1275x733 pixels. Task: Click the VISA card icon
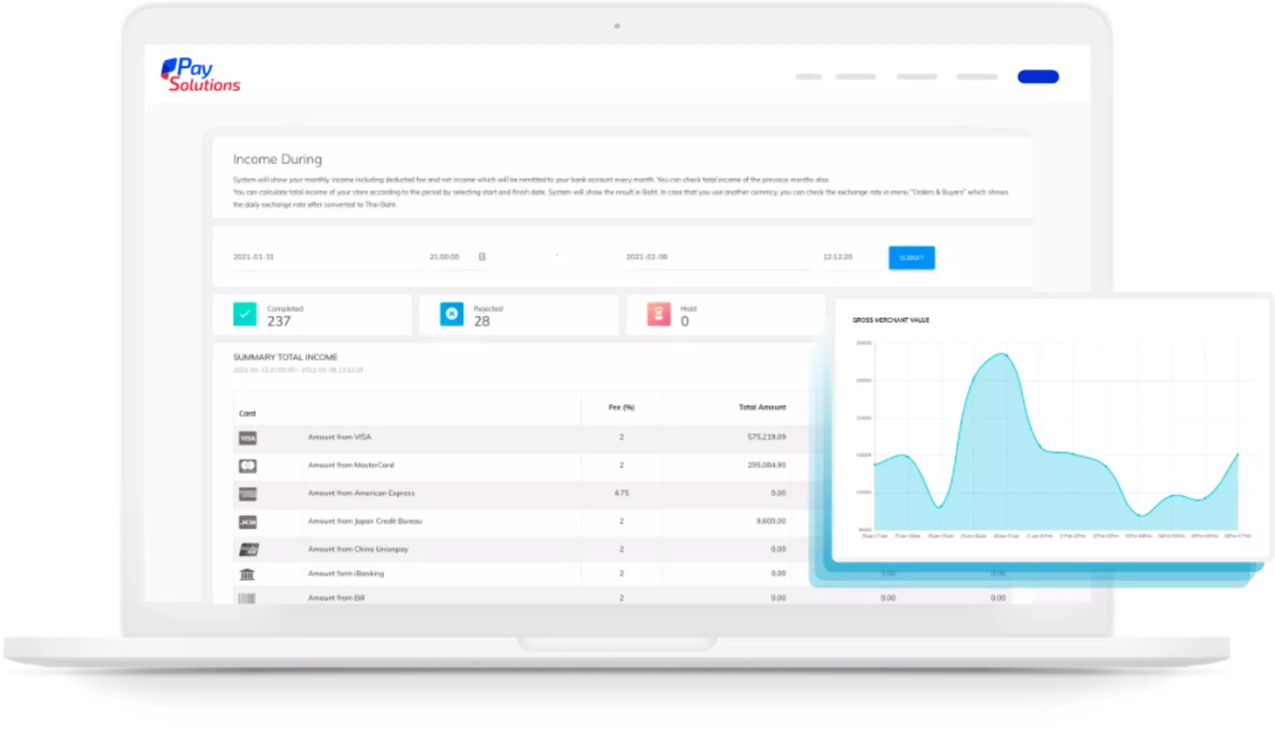point(248,438)
